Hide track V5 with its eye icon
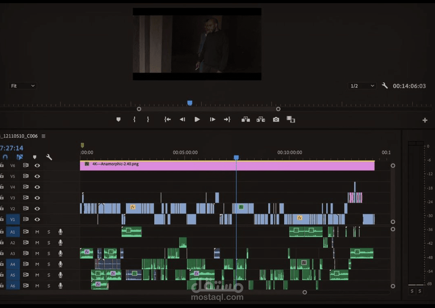Viewport: 435px width, 308px height. 37,176
